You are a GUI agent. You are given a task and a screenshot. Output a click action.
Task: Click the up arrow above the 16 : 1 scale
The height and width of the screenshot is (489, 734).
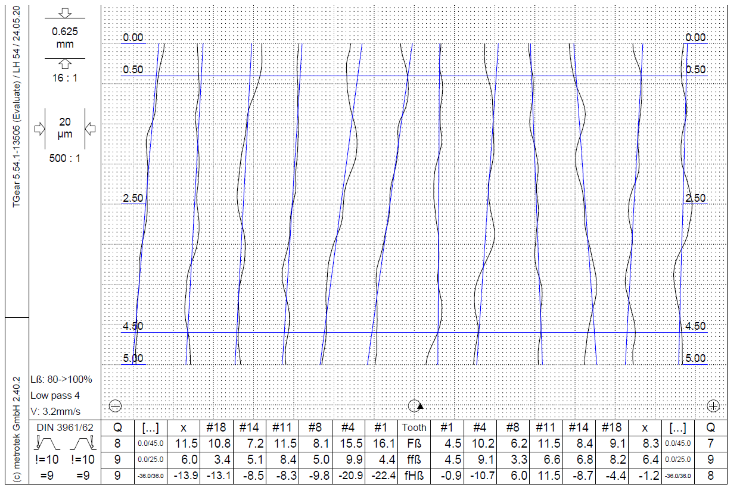click(x=65, y=64)
